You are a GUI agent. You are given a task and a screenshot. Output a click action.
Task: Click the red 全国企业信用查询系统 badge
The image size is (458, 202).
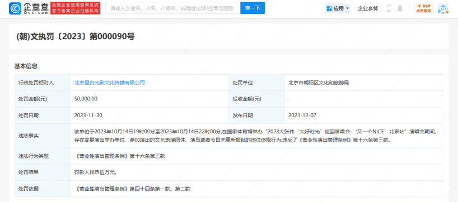(x=75, y=8)
